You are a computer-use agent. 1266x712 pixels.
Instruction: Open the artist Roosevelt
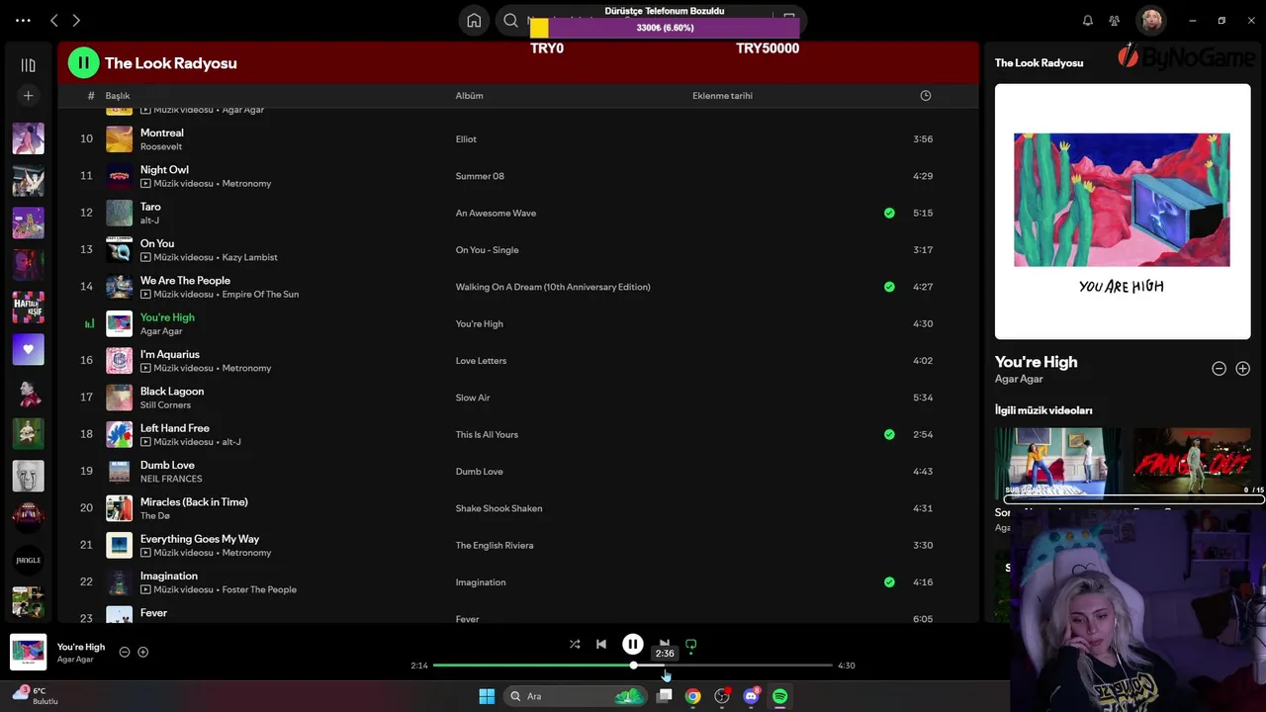coord(160,146)
